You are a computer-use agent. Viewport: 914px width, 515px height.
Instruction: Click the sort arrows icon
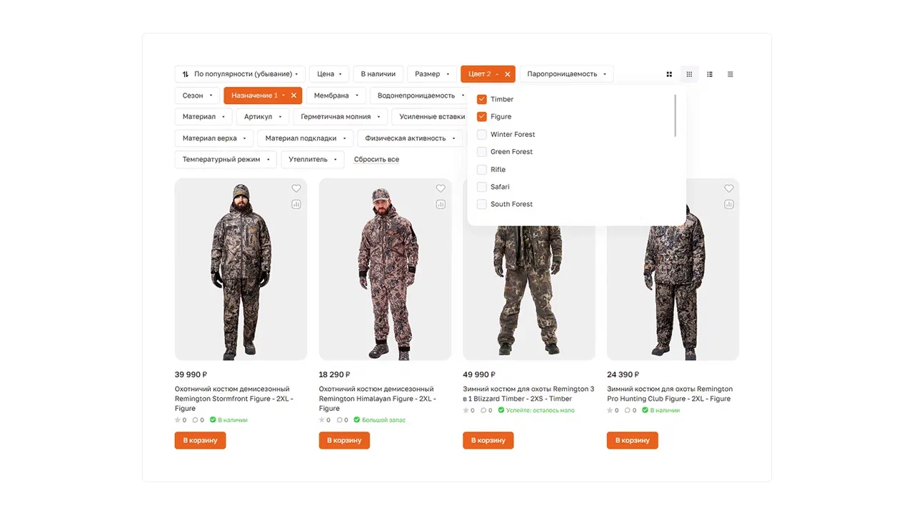[x=186, y=74]
